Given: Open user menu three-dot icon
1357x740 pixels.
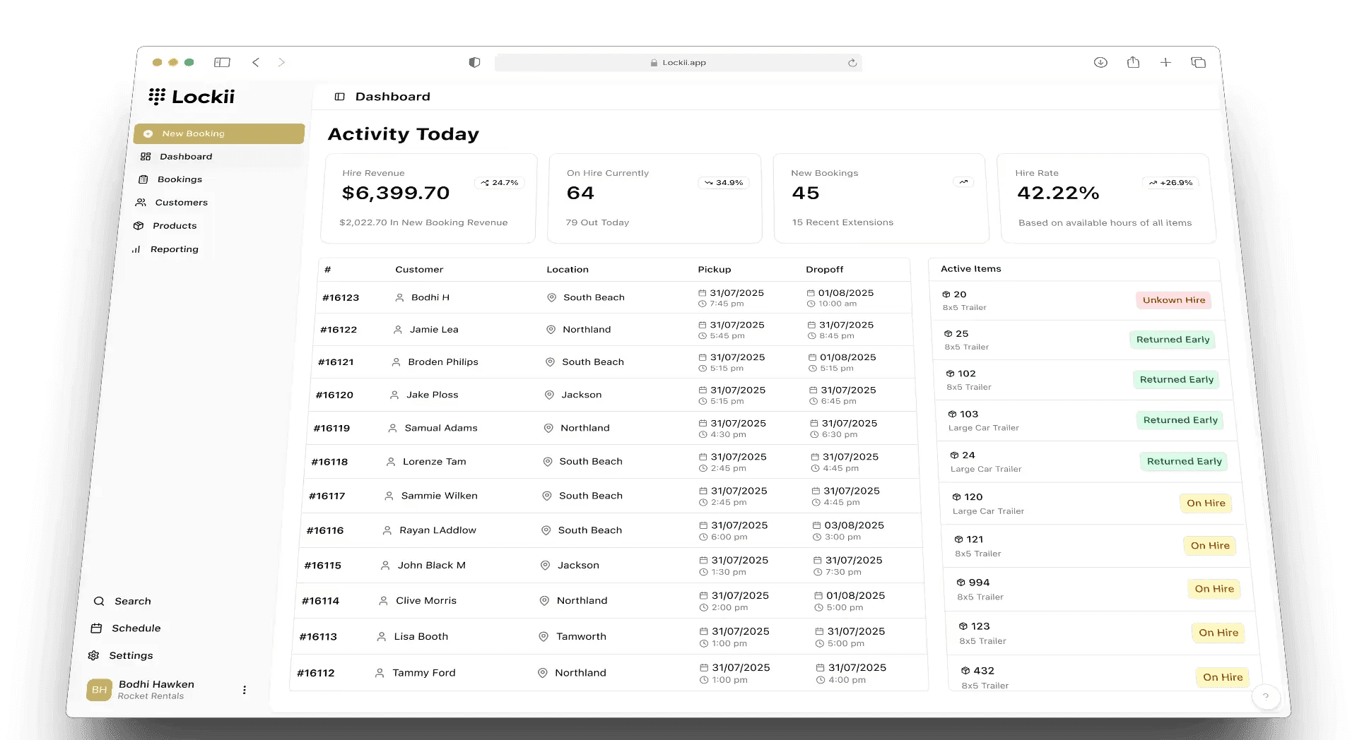Looking at the screenshot, I should 245,690.
